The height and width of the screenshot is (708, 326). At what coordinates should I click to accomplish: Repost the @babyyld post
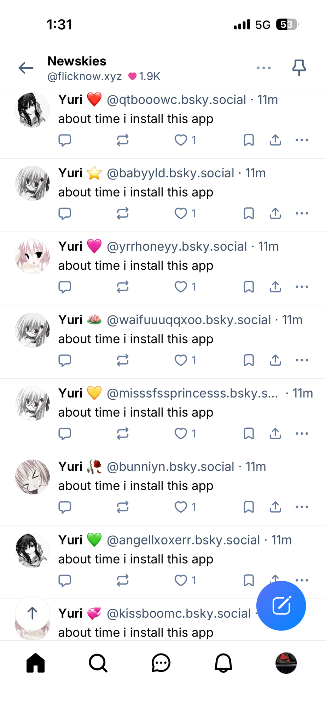click(123, 213)
